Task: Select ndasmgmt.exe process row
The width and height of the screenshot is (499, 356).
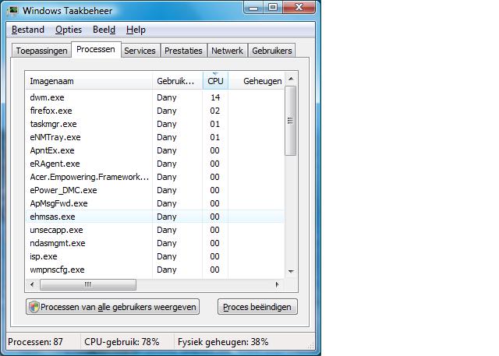Action: 154,243
